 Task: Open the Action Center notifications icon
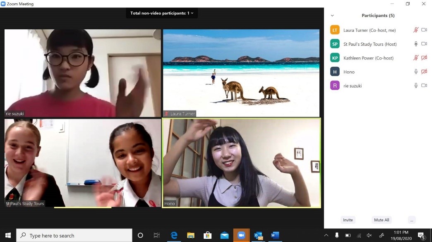tap(421, 236)
